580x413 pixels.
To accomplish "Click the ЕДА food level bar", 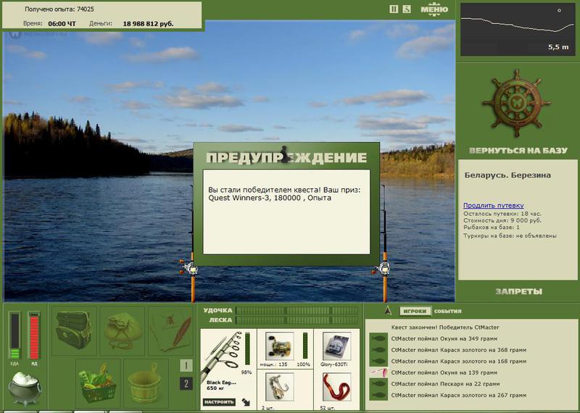I will (x=14, y=335).
